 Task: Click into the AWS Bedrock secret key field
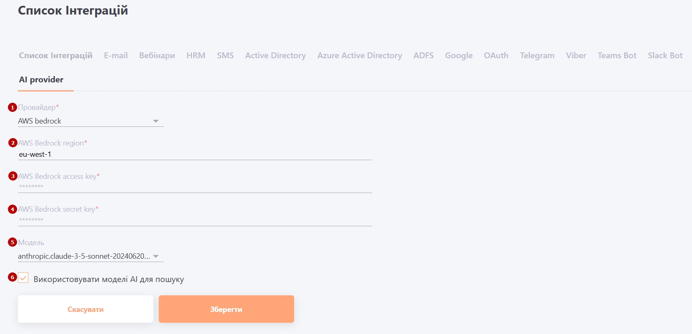(x=195, y=220)
